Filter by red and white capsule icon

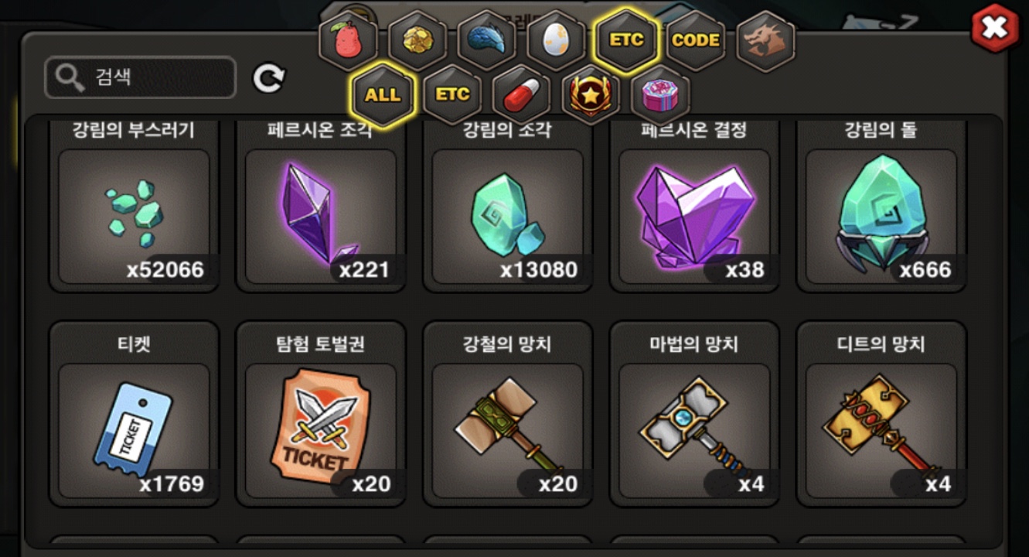tap(522, 95)
